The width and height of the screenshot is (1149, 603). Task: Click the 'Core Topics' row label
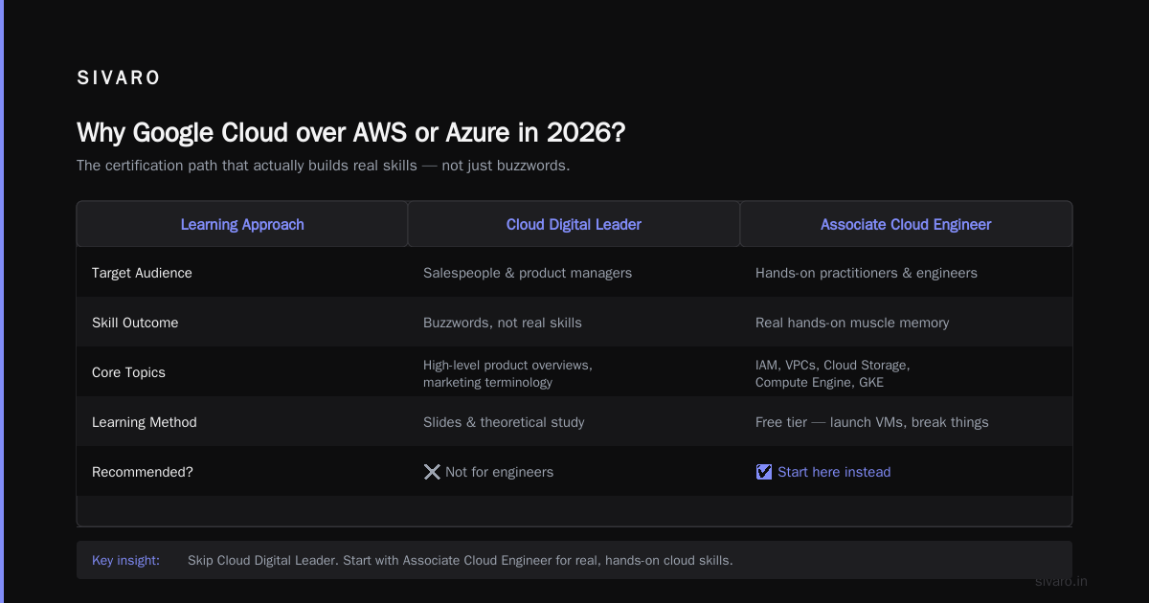point(128,372)
